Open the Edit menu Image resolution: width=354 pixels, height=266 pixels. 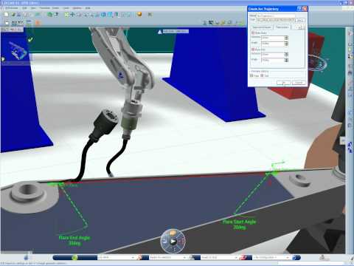tap(24, 8)
